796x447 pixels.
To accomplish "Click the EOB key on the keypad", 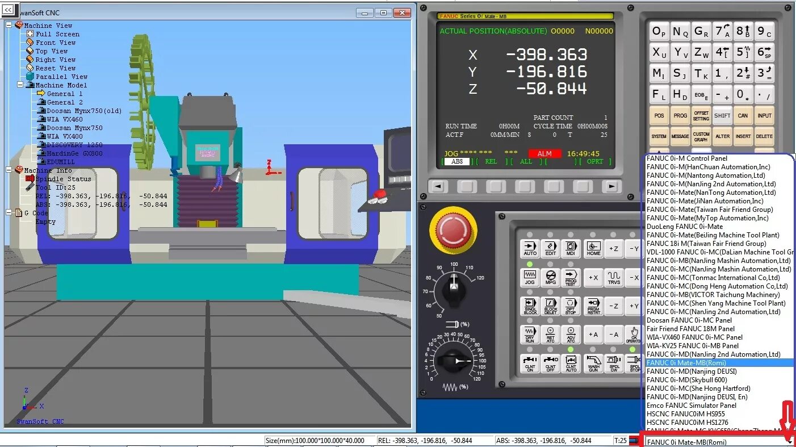I will tap(701, 94).
